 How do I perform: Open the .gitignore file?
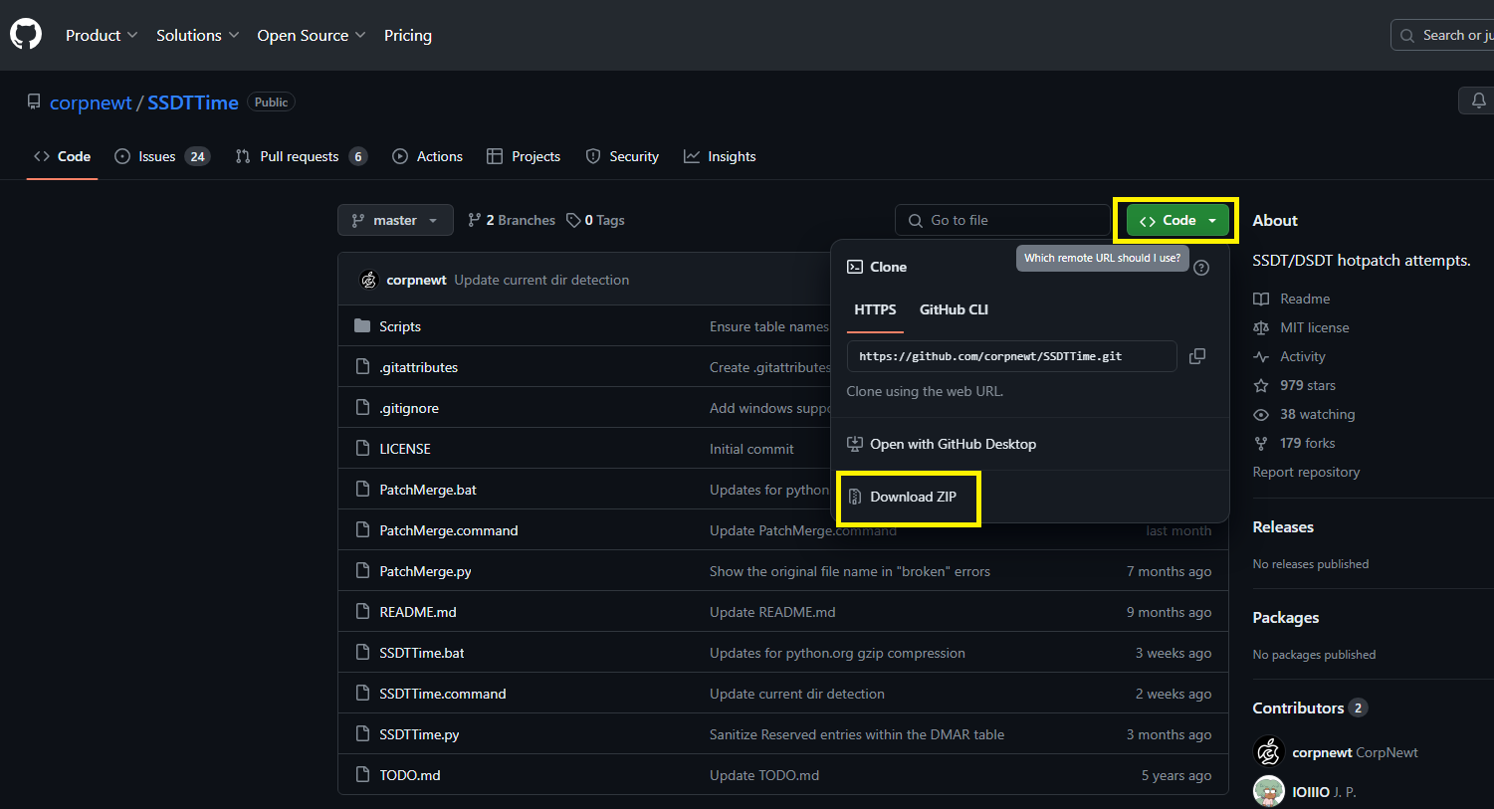click(x=409, y=408)
